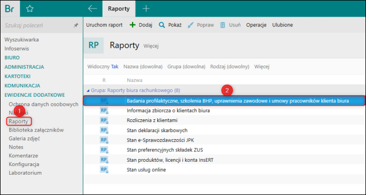366x195 pixels.
Task: Select report Stan e-Sprawozdawczości JPK
Action: pyautogui.click(x=224, y=140)
